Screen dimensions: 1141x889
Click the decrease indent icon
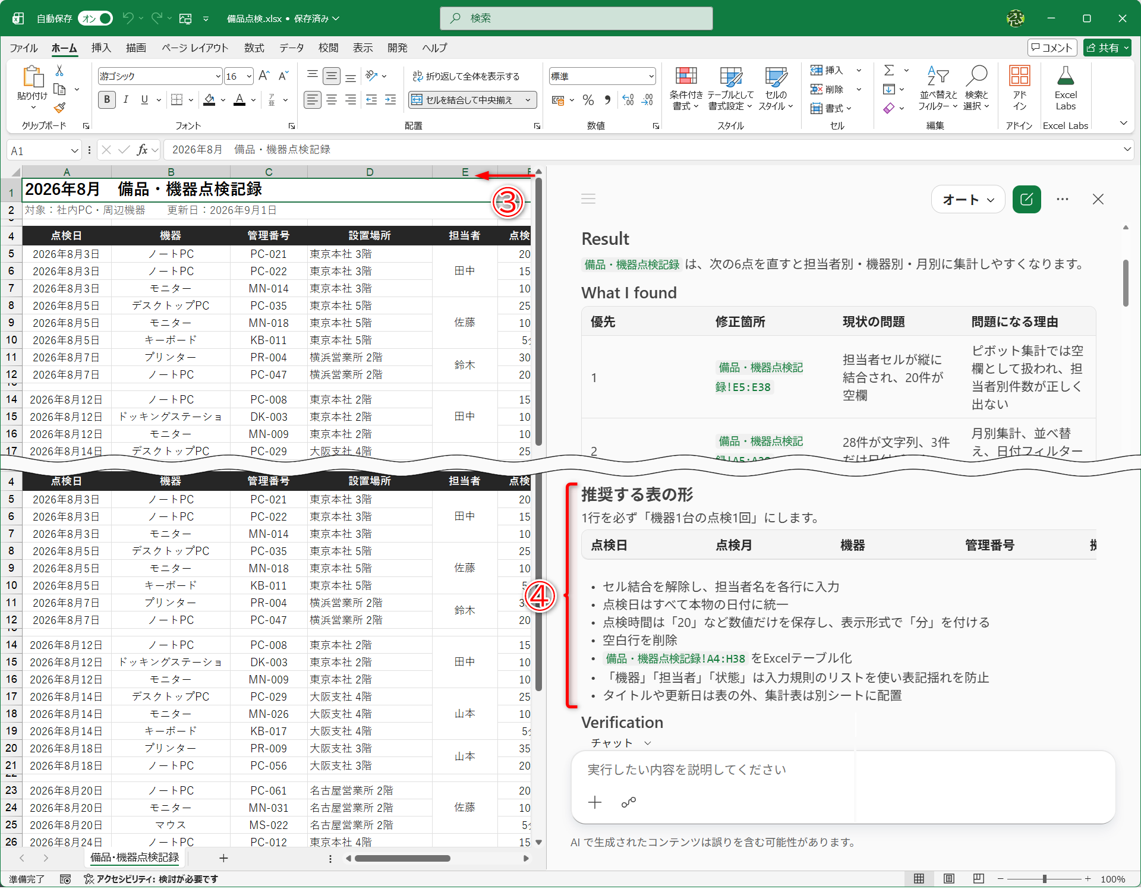(x=371, y=100)
